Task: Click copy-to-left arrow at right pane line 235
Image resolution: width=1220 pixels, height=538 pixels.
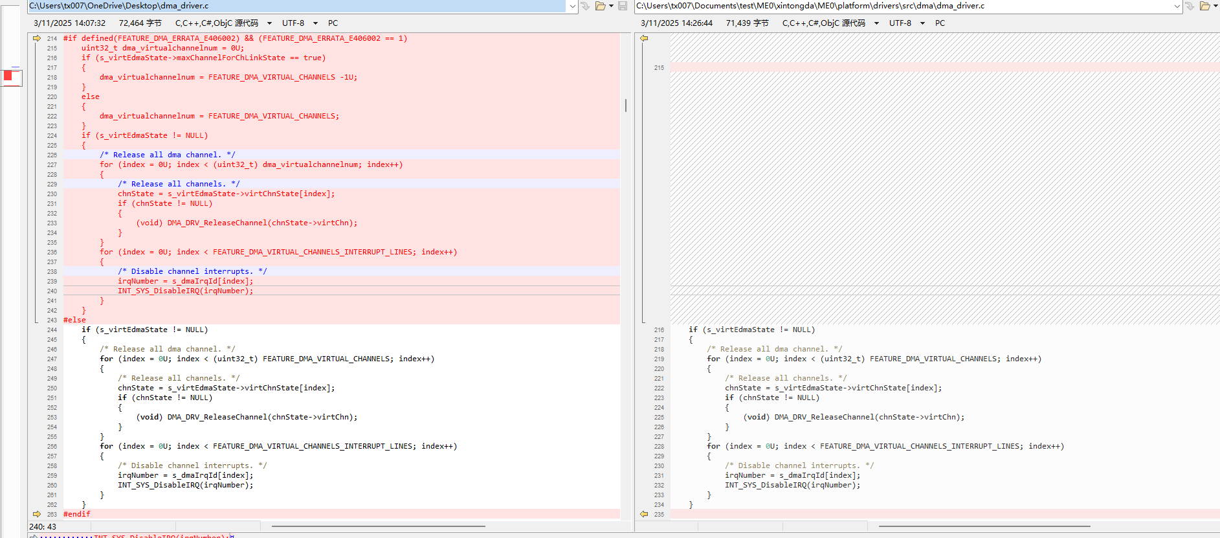Action: 644,514
